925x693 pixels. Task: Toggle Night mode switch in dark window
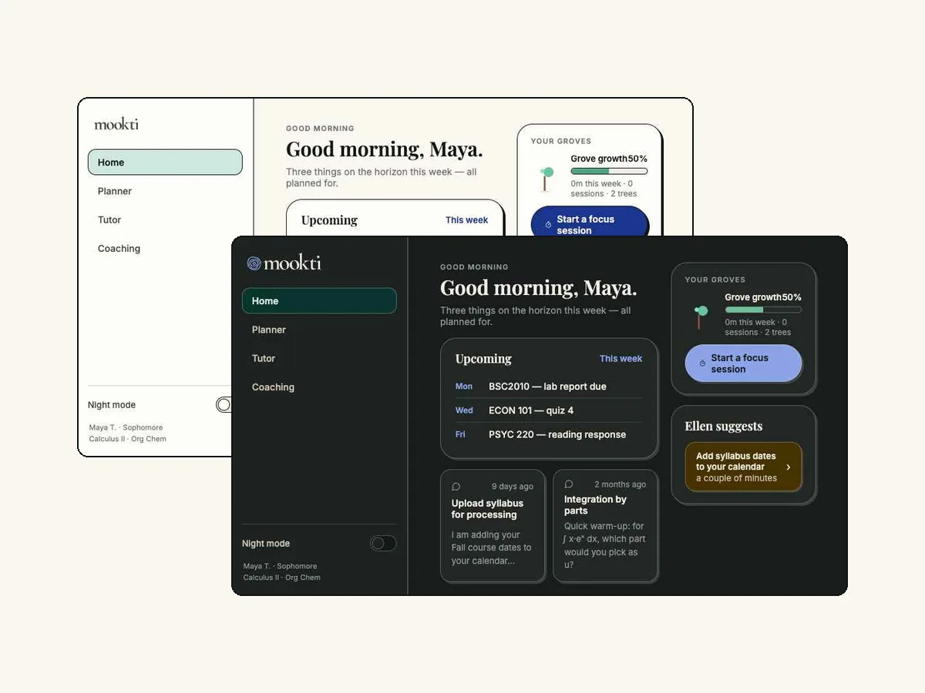383,544
